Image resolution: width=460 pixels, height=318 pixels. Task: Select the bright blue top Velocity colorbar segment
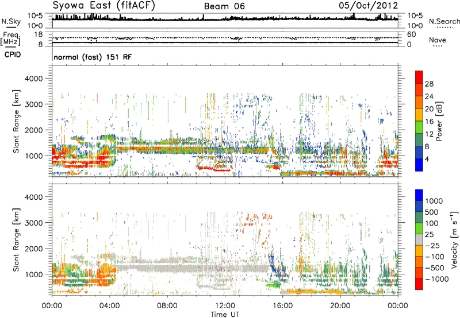419,195
